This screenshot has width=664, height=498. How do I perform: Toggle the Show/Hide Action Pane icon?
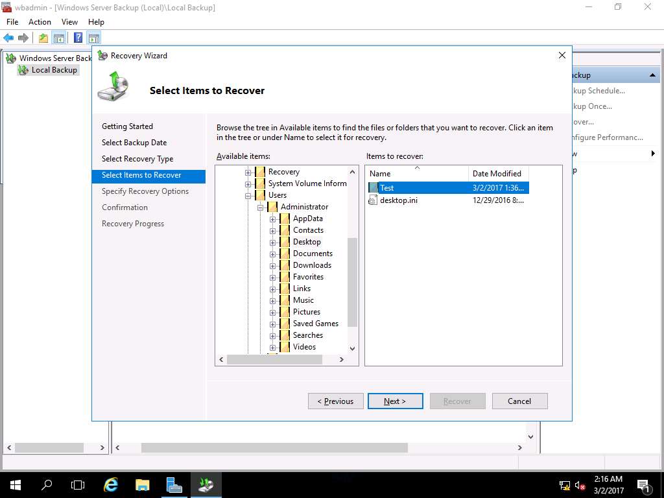click(x=94, y=38)
